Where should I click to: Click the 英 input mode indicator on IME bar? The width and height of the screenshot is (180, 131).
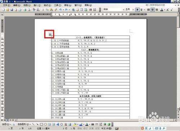[x=146, y=128]
